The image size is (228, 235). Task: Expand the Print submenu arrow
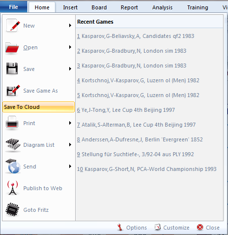pyautogui.click(x=70, y=123)
